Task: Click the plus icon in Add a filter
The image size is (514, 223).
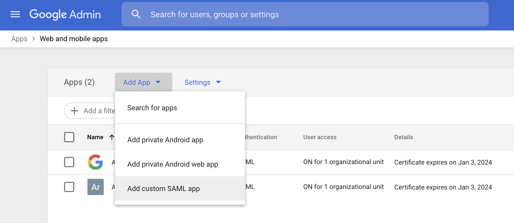Action: 74,111
